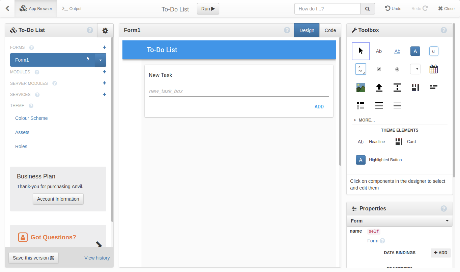Select the FileLoader upload arrow component
The image size is (460, 272).
point(379,88)
